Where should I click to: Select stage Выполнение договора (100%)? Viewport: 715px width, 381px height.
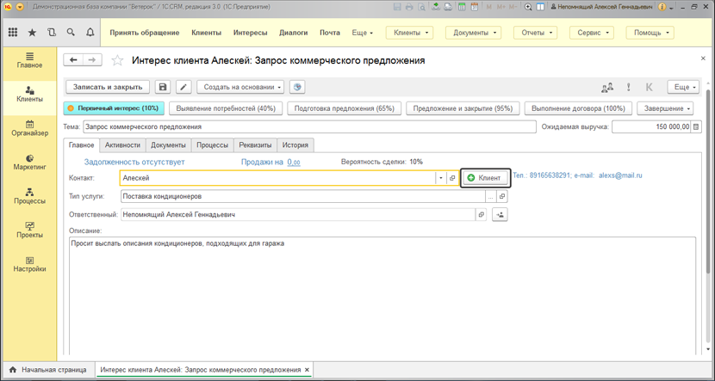578,108
